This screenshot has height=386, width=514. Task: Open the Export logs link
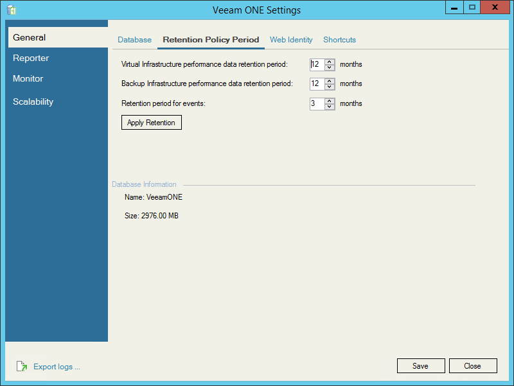coord(57,367)
